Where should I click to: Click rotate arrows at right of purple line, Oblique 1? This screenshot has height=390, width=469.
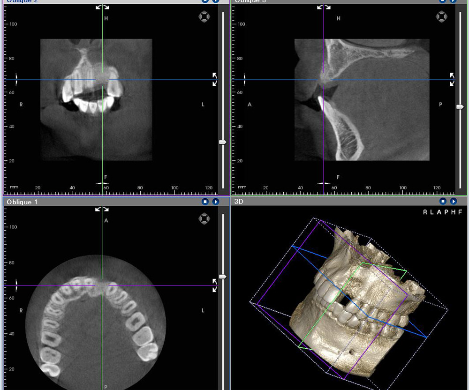tap(215, 285)
